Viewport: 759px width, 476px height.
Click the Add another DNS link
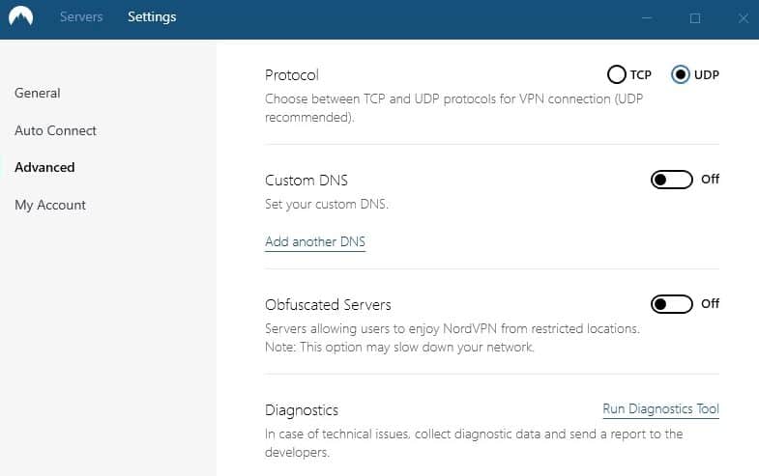315,241
